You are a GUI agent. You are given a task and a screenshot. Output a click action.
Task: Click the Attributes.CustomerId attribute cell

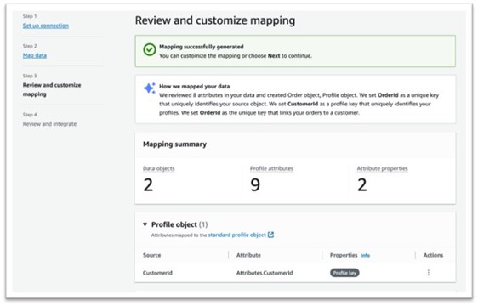[265, 273]
